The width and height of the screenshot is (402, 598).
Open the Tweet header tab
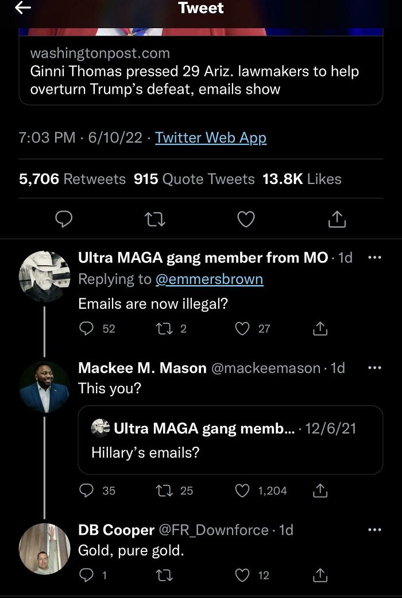(201, 8)
